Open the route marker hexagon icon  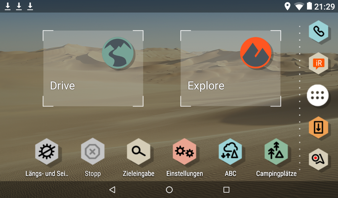319,159
